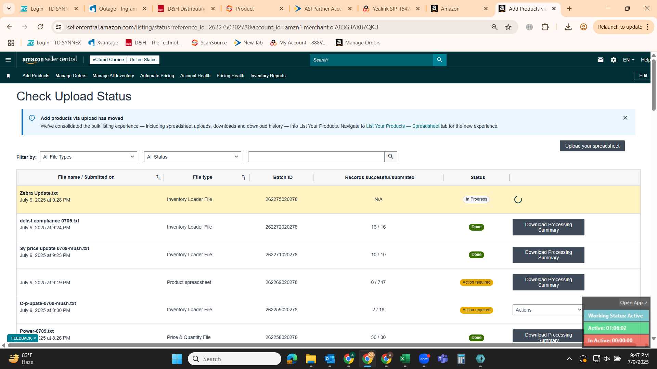Open ScanSource bookmark
This screenshot has height=369, width=657.
click(x=209, y=43)
